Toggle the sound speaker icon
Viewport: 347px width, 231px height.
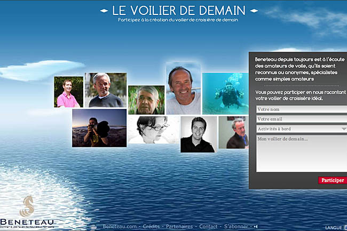(255, 227)
